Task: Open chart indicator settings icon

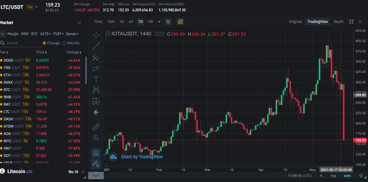Action: [168, 22]
